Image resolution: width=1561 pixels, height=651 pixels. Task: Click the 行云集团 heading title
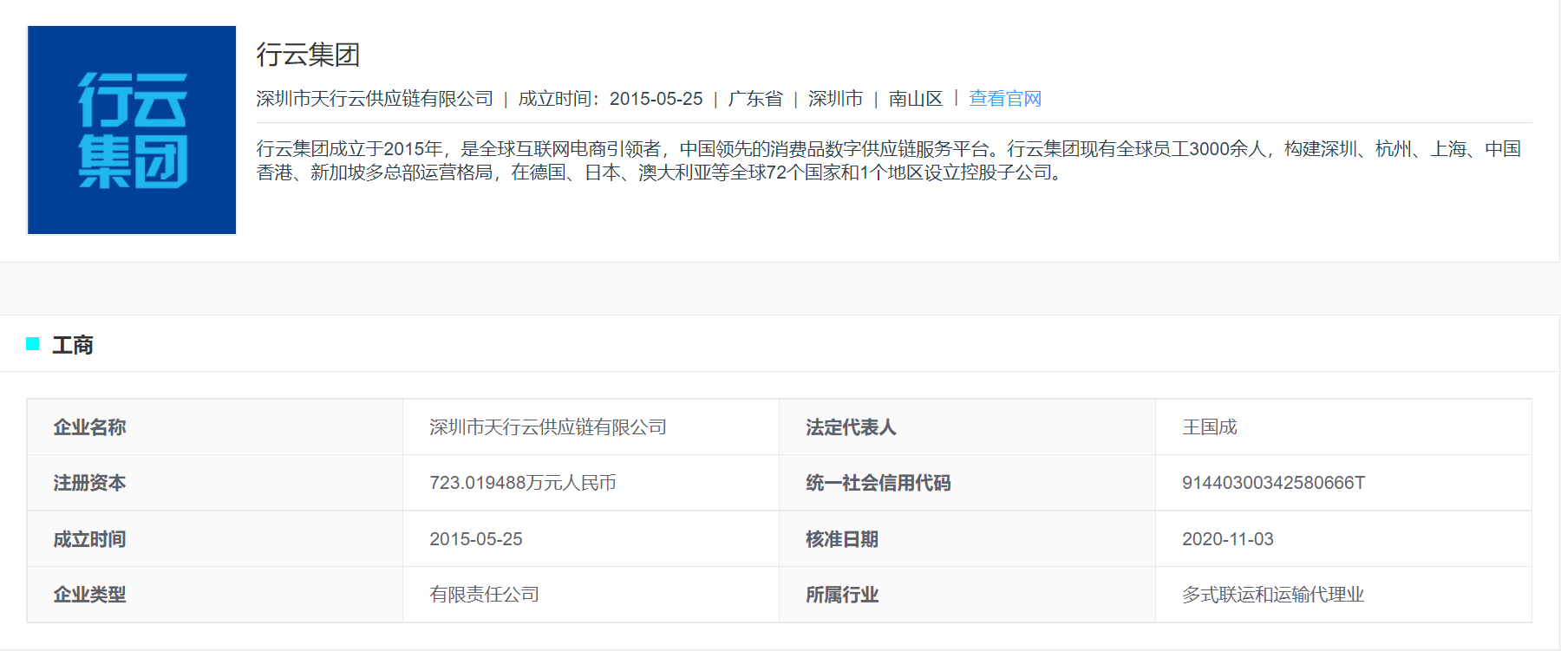(308, 55)
